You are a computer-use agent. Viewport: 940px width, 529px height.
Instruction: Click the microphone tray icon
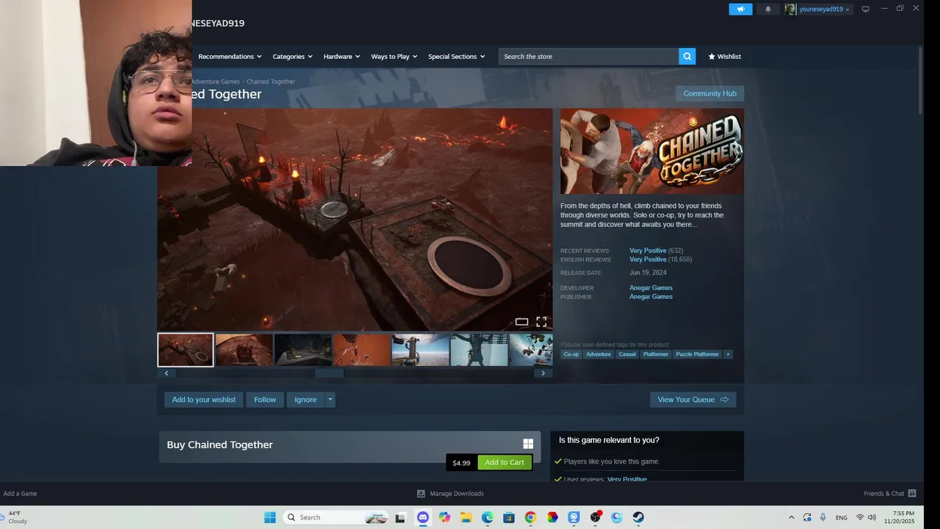[x=823, y=517]
